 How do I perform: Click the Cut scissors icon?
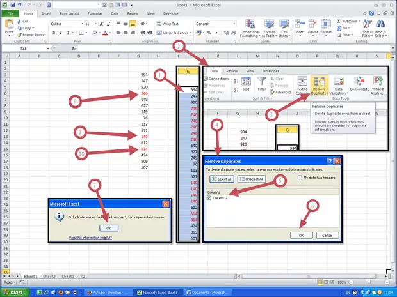tap(19, 22)
